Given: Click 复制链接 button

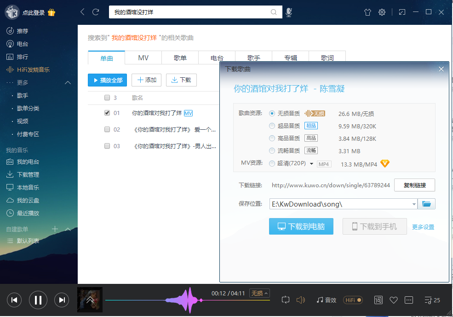Looking at the screenshot, I should 414,185.
